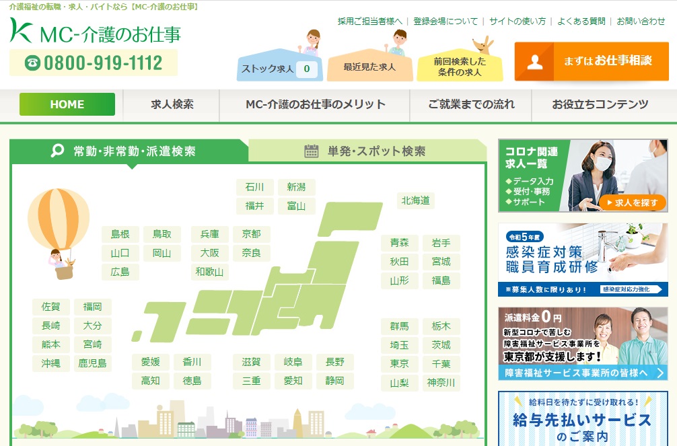Open the よくある質問 link
The image size is (677, 446).
tap(581, 21)
